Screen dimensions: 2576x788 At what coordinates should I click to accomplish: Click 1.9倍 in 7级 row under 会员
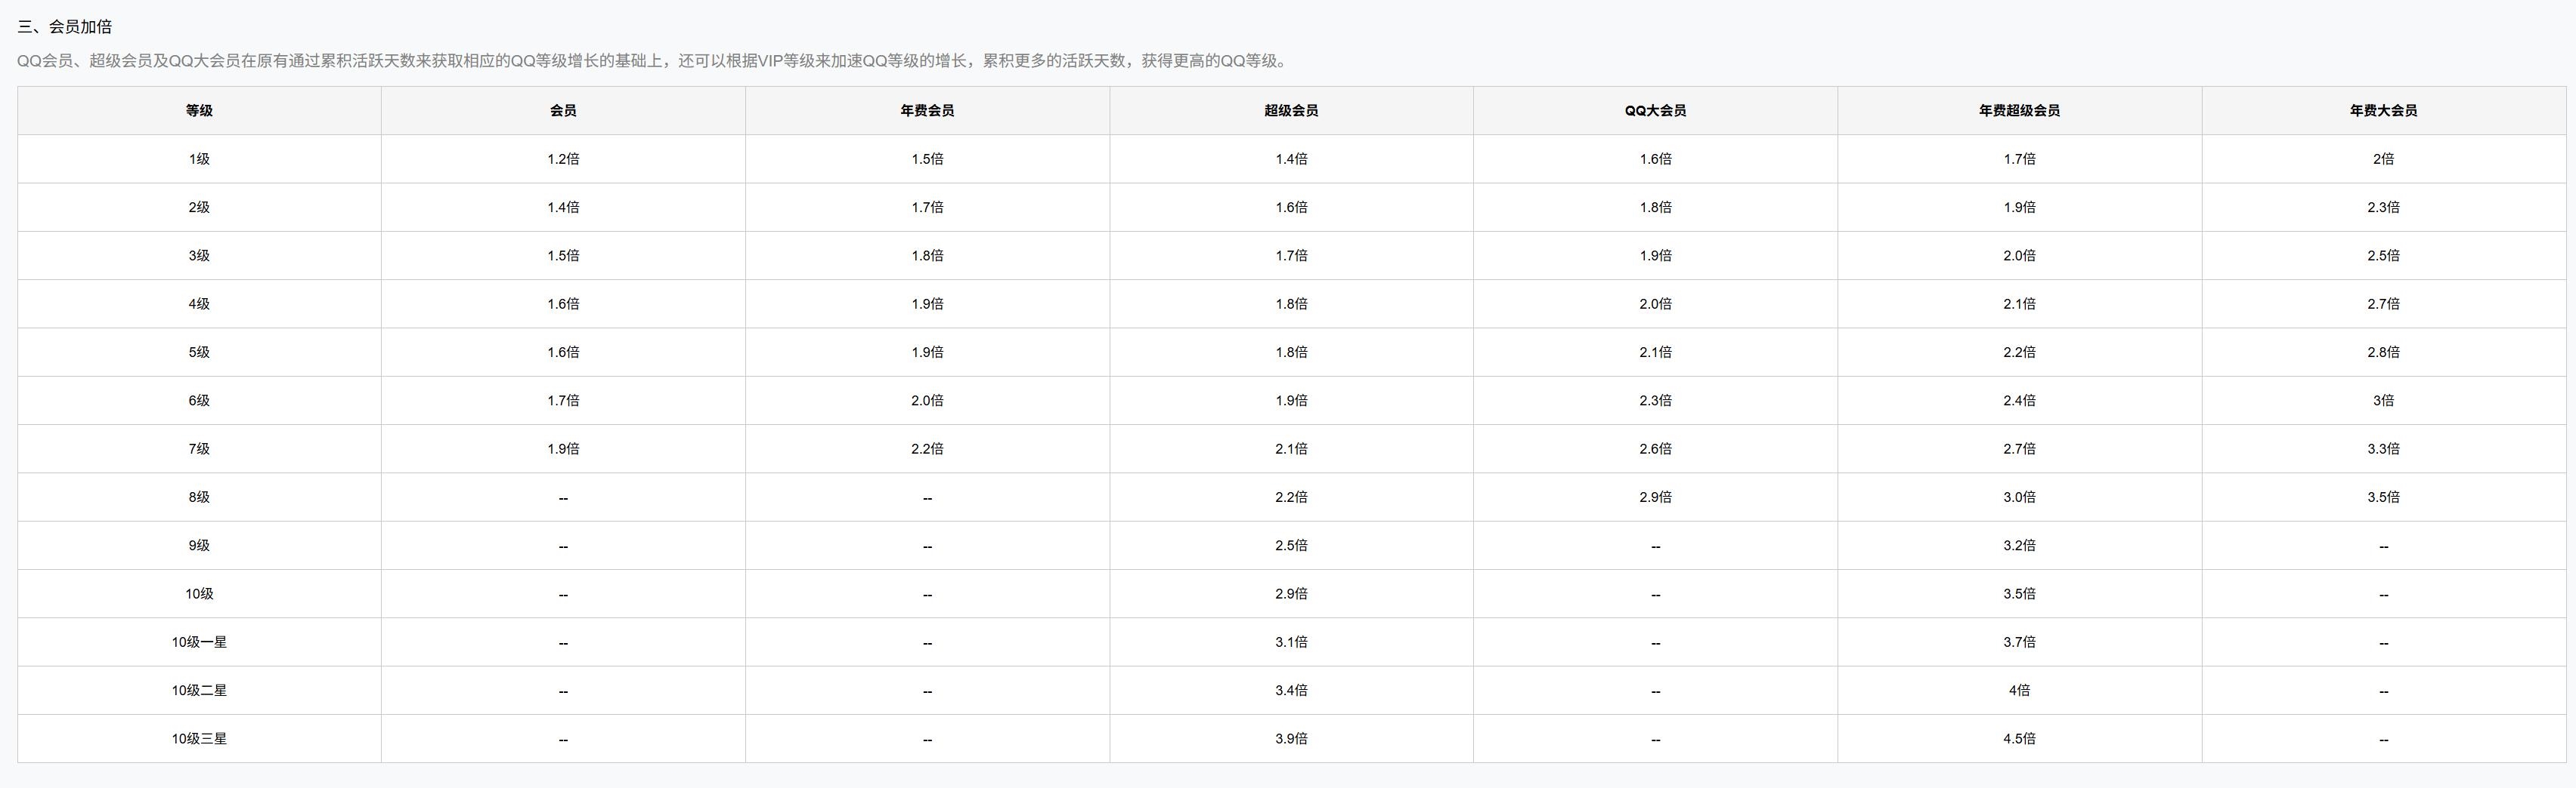(x=563, y=449)
